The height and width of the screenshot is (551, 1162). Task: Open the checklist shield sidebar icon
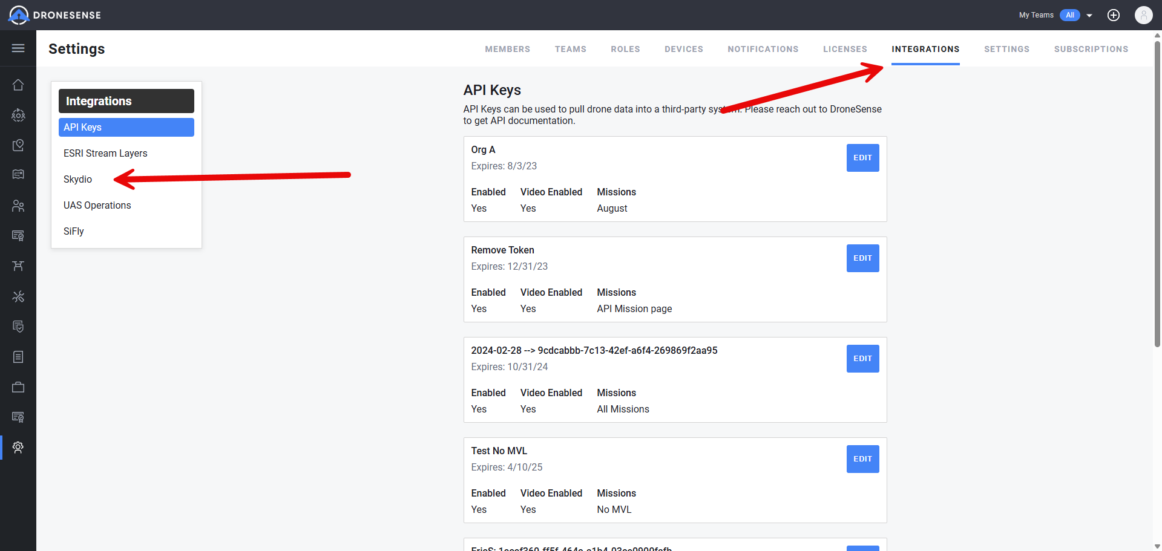18,327
